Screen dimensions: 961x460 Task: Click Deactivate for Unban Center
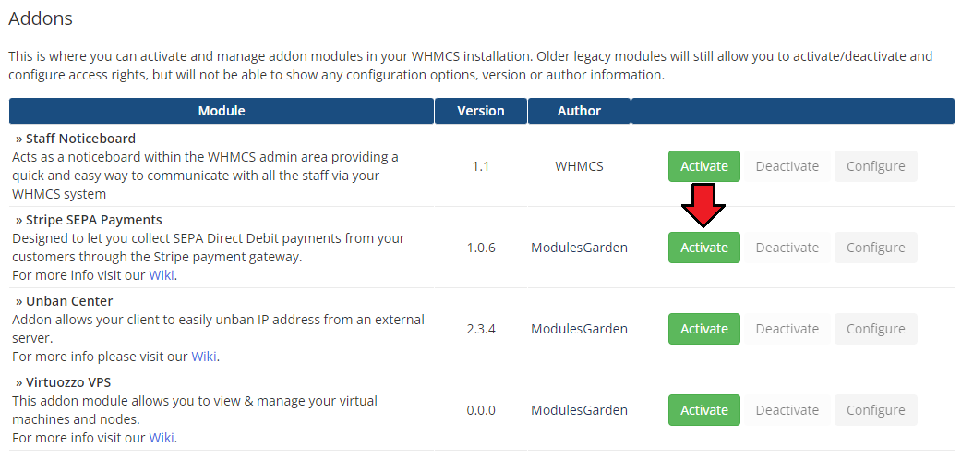point(787,329)
